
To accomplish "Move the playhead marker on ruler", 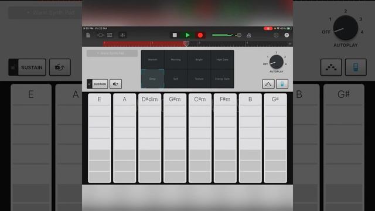I will [186, 43].
